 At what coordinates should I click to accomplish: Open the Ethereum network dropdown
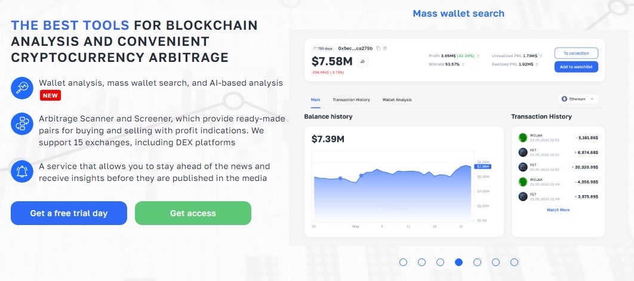tap(577, 99)
